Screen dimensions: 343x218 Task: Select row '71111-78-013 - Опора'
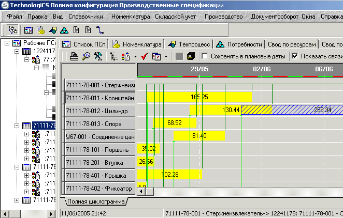point(99,123)
